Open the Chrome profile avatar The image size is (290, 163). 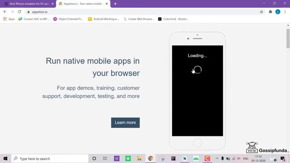point(278,12)
